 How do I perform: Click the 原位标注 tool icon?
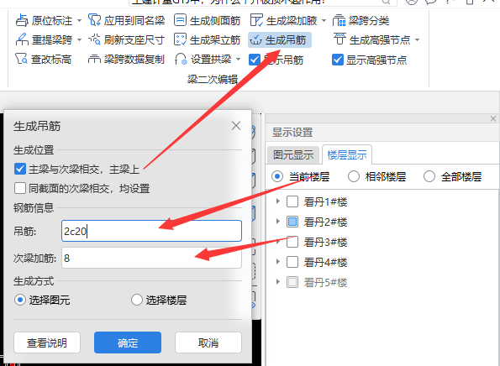[22, 20]
